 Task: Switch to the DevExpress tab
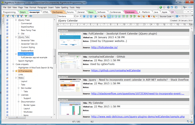click(x=57, y=12)
